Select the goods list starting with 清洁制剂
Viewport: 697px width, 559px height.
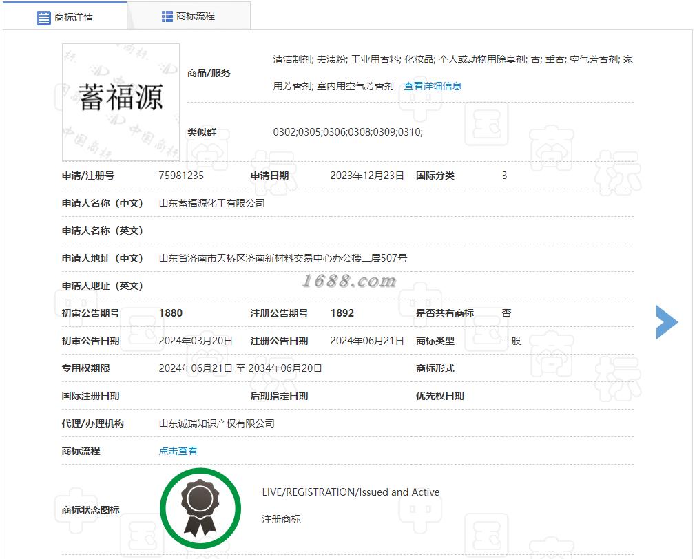pos(453,72)
